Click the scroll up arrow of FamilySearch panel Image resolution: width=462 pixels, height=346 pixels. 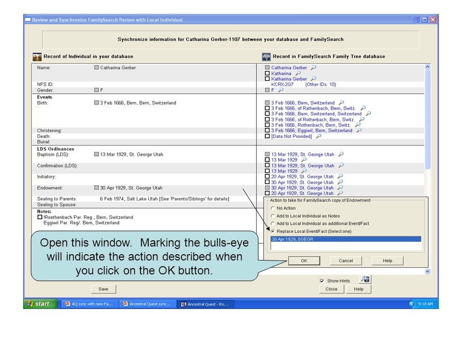(x=427, y=67)
